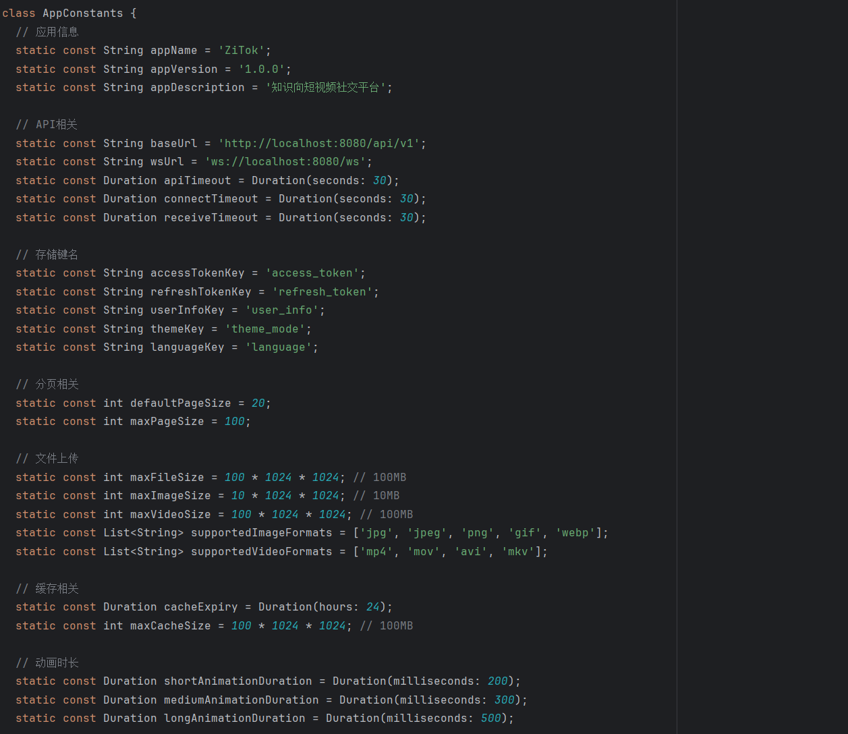The width and height of the screenshot is (848, 734).
Task: Click the comment // 缓存相关
Action: click(47, 589)
